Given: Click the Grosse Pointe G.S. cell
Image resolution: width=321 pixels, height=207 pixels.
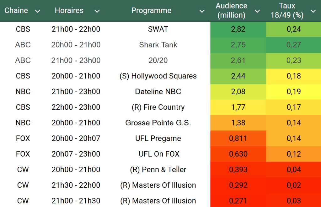Looking at the screenshot, I should [x=158, y=123].
